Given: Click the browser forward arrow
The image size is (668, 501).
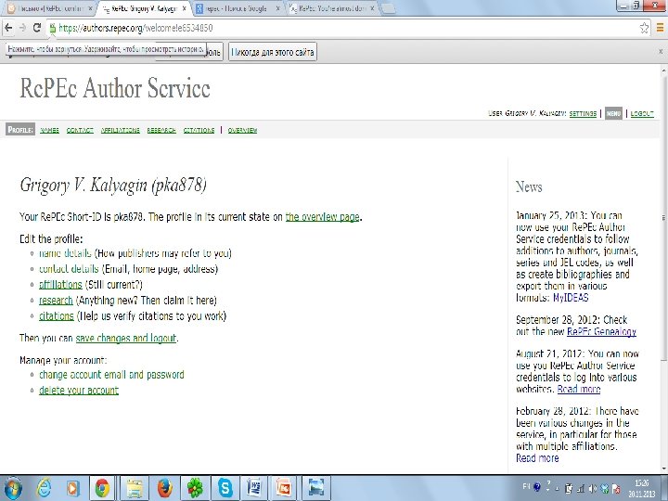Looking at the screenshot, I should click(x=22, y=28).
